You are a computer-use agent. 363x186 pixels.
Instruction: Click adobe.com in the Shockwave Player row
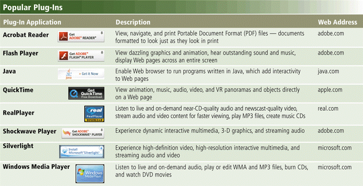click(x=331, y=131)
